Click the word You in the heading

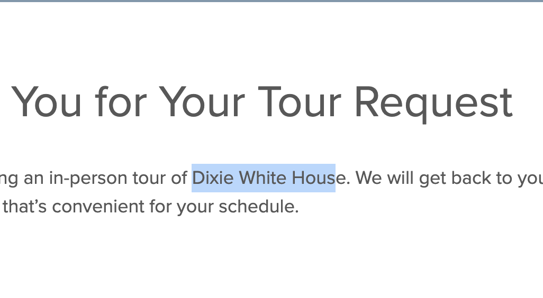point(47,102)
